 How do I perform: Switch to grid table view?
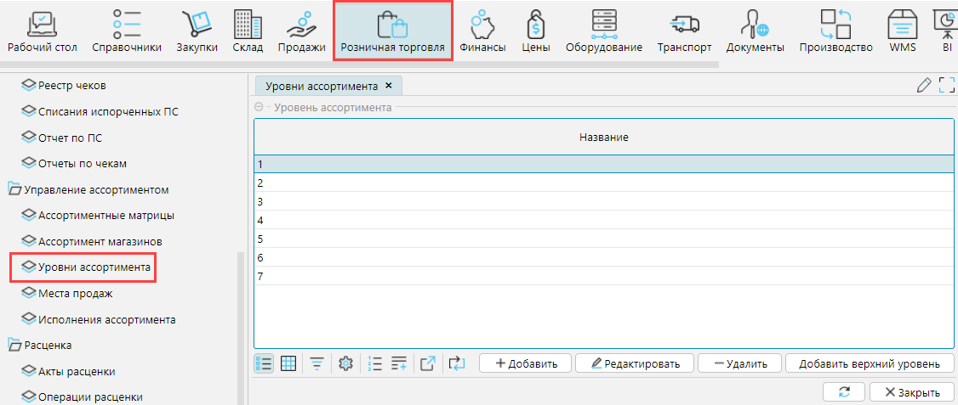[288, 363]
